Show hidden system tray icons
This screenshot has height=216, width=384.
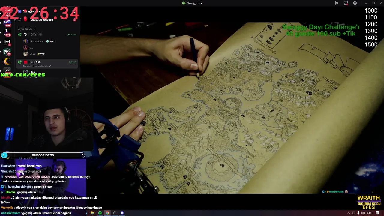(x=349, y=213)
